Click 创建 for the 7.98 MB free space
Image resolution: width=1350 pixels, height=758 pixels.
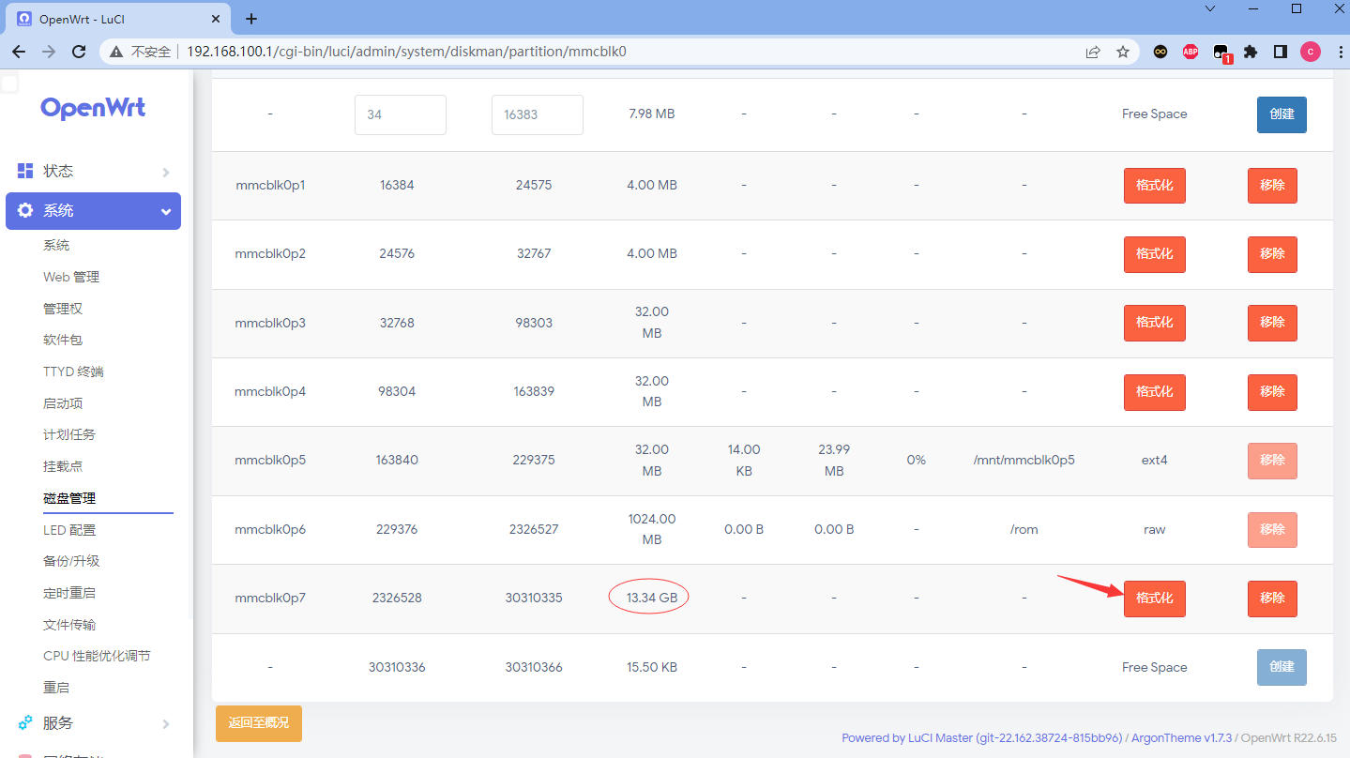[1282, 114]
